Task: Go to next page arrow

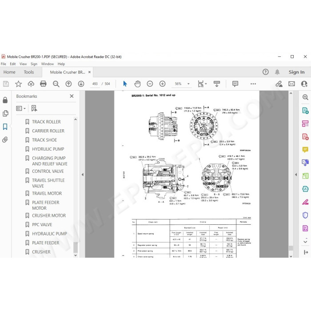Action: [81, 84]
